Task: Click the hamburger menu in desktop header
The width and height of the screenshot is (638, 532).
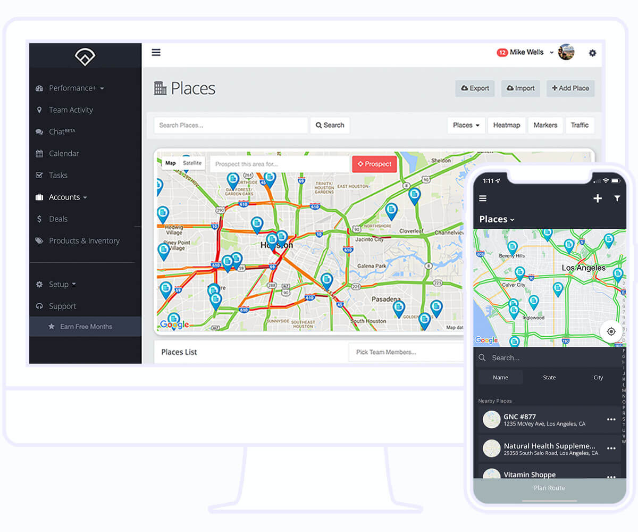Action: pyautogui.click(x=156, y=52)
